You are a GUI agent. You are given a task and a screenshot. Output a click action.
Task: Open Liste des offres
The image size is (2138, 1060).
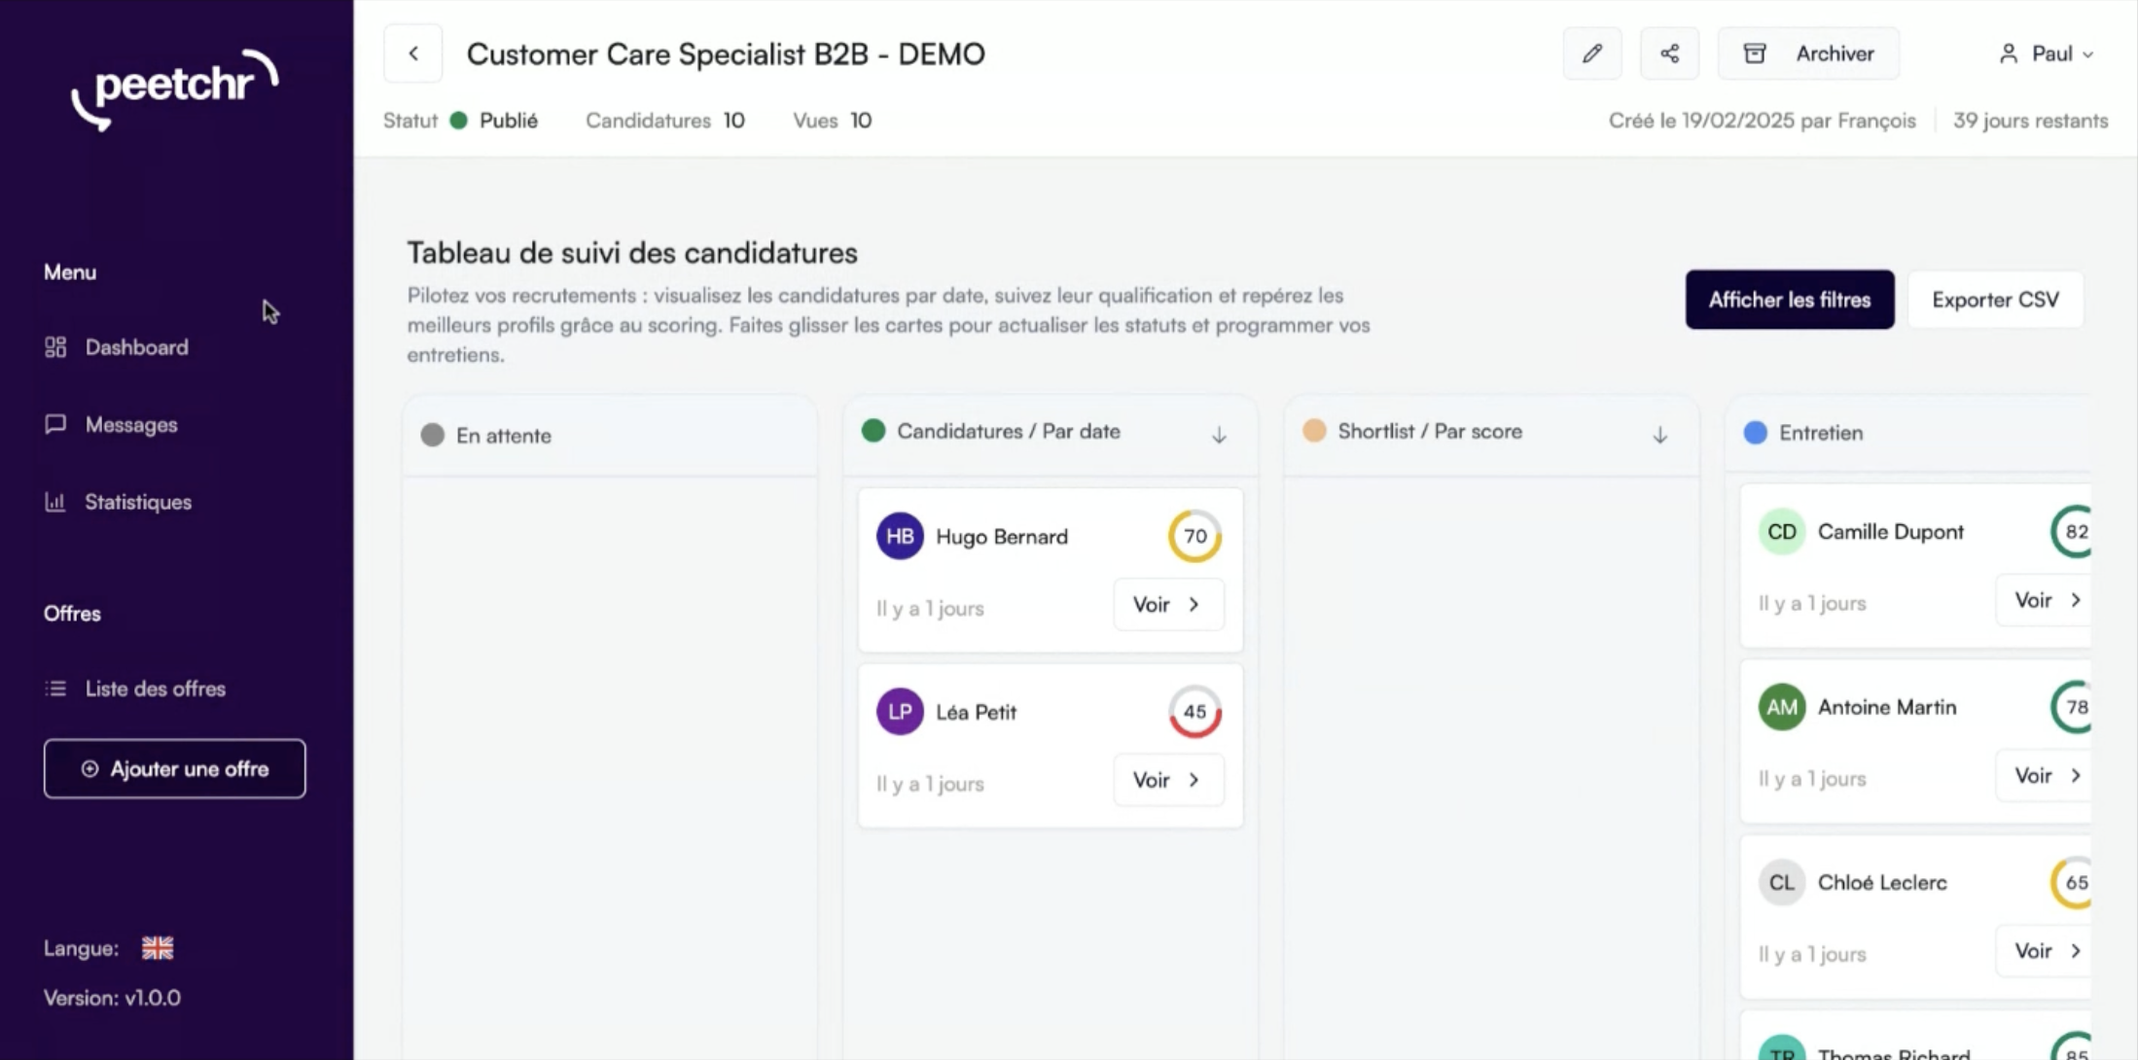point(155,689)
